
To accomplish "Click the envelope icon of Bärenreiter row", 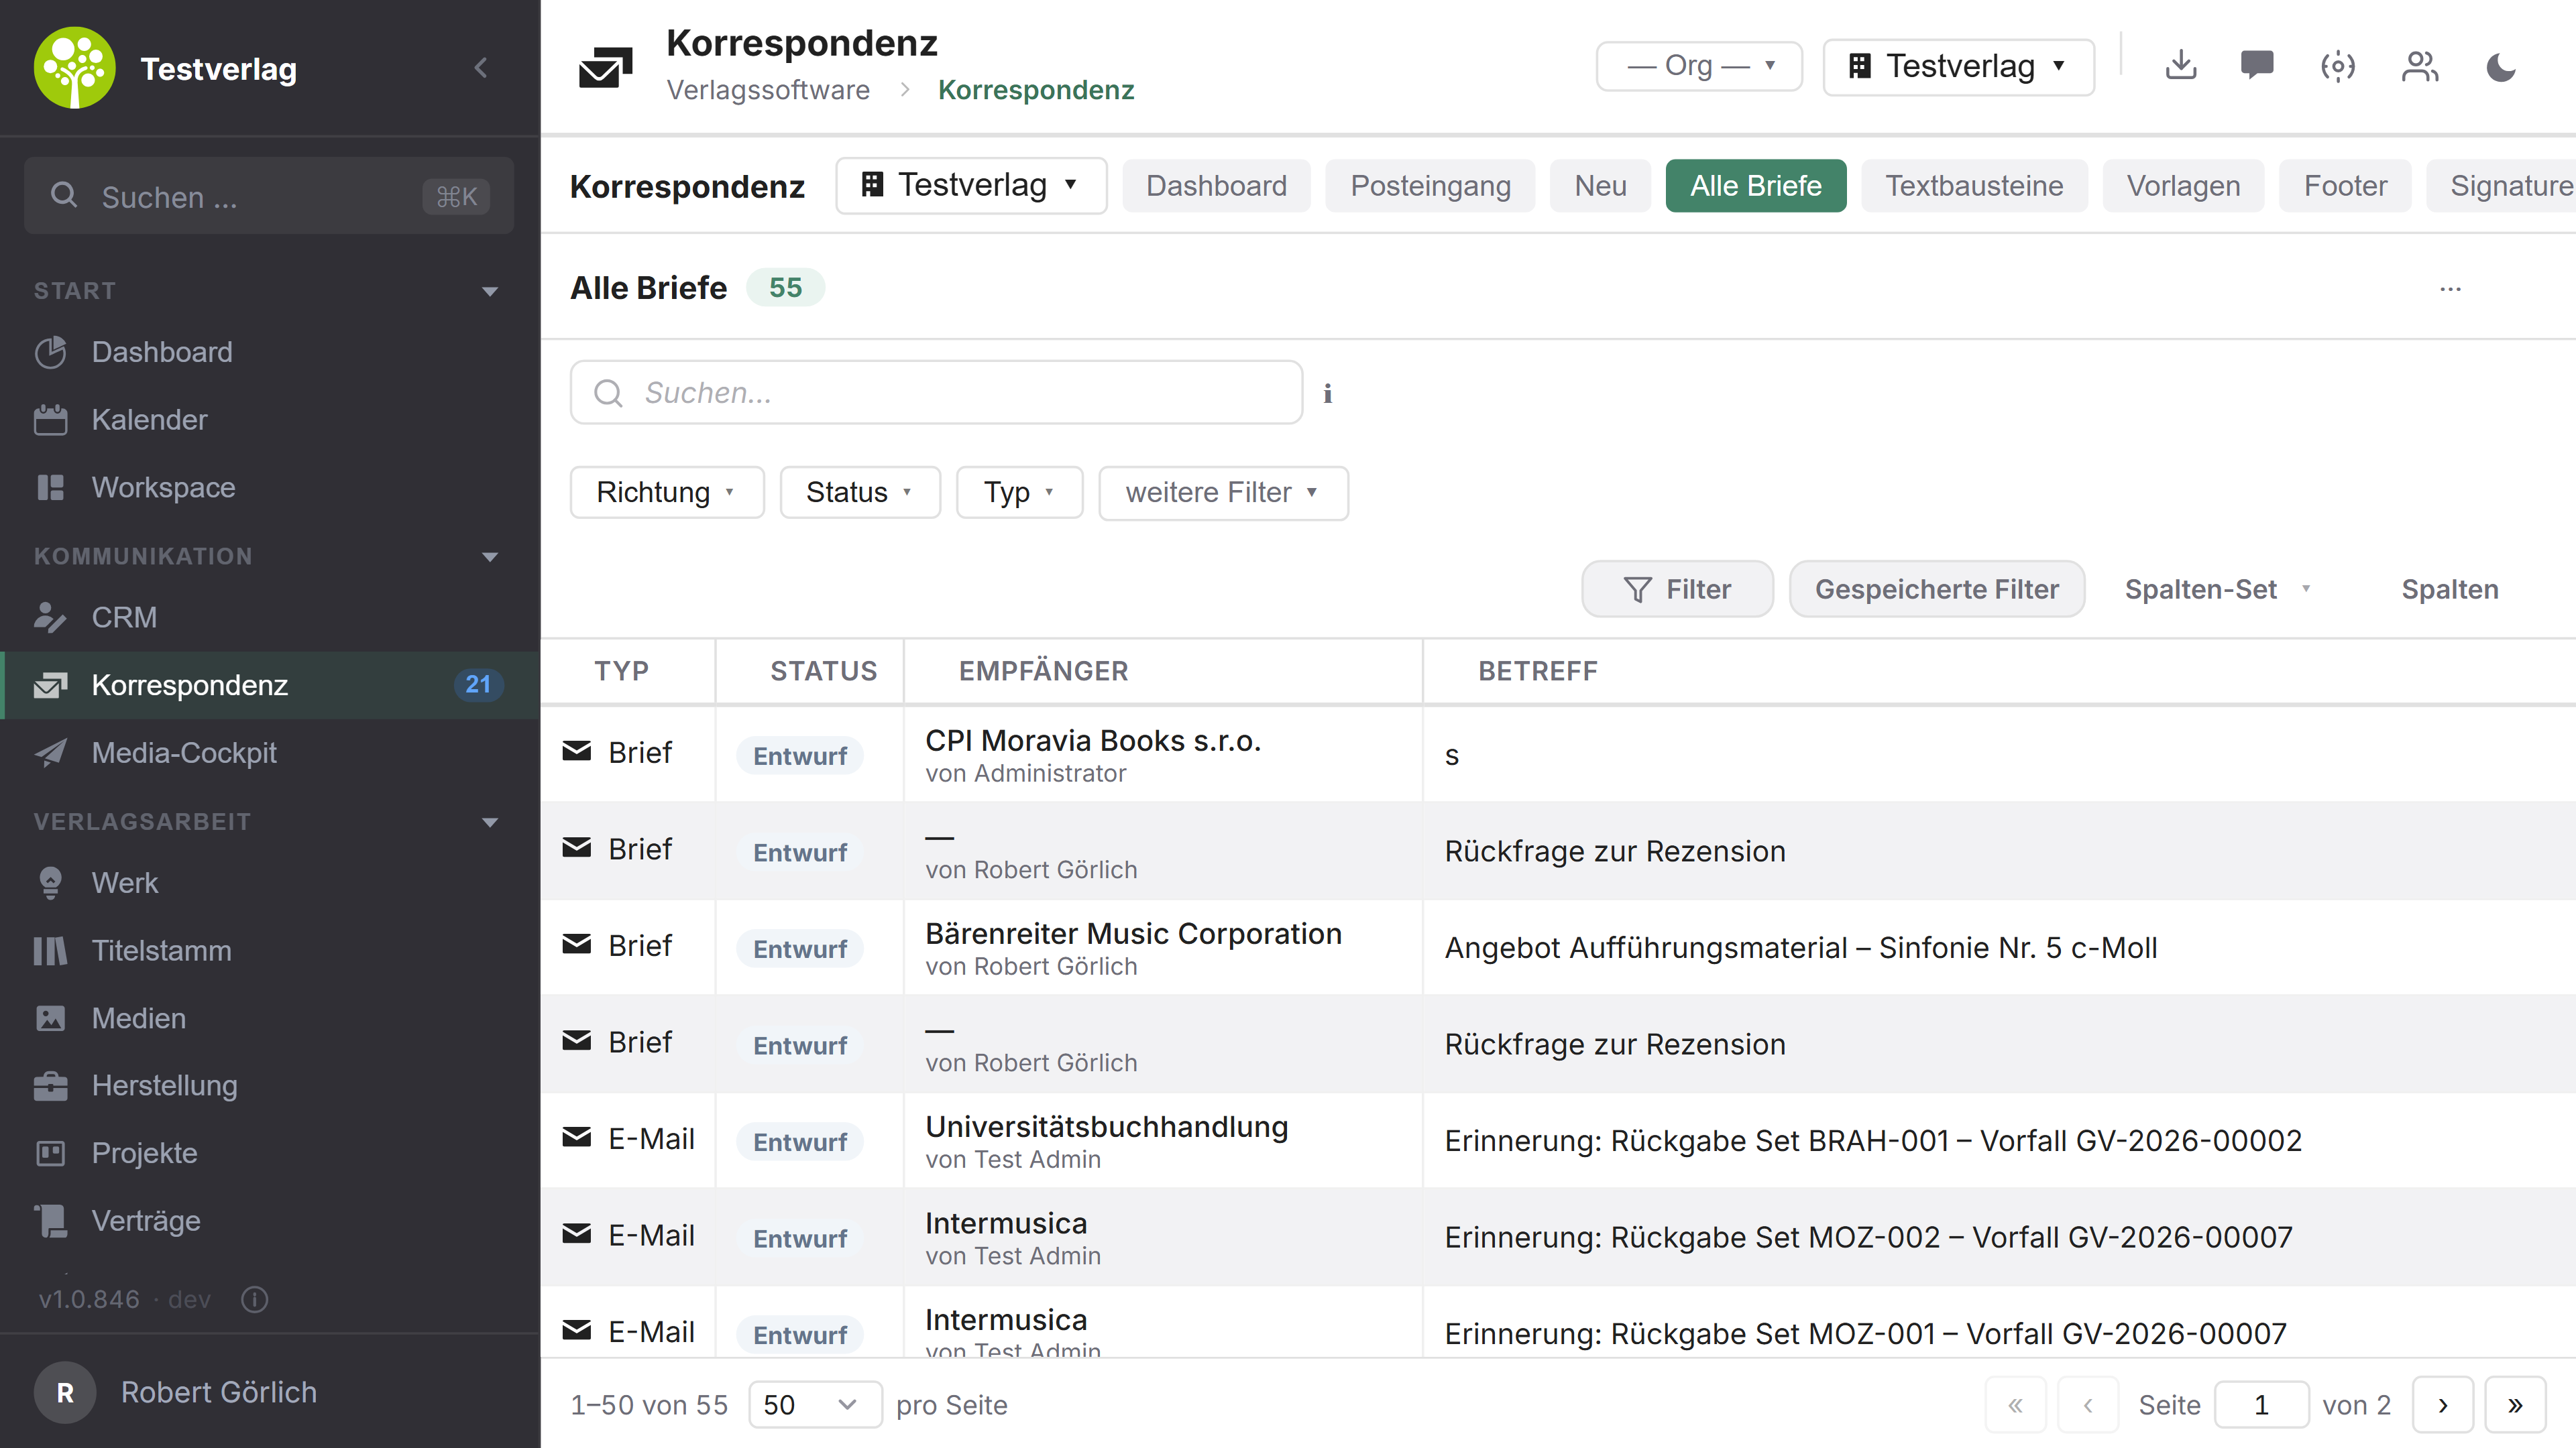I will (x=577, y=943).
